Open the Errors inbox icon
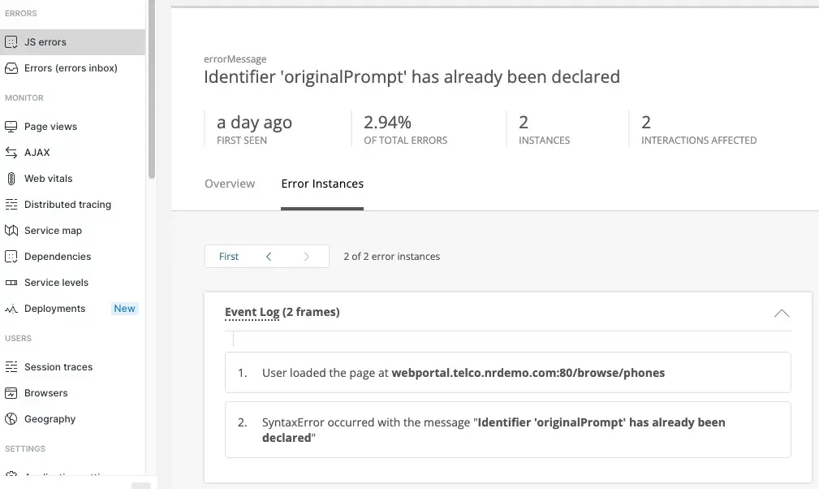This screenshot has height=489, width=819. point(11,68)
